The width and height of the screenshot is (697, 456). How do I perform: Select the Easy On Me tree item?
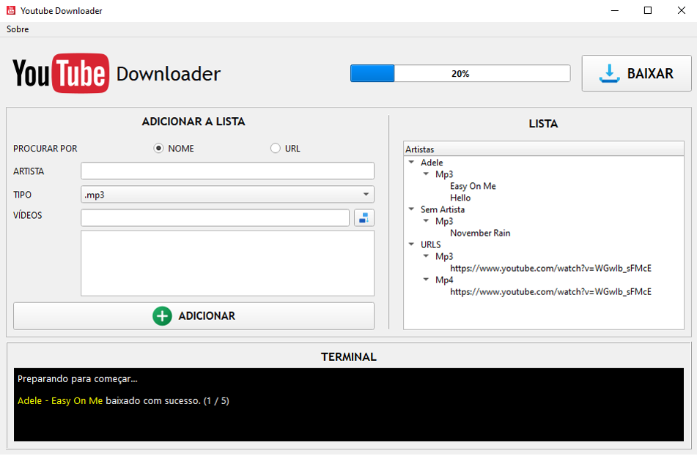tap(473, 186)
